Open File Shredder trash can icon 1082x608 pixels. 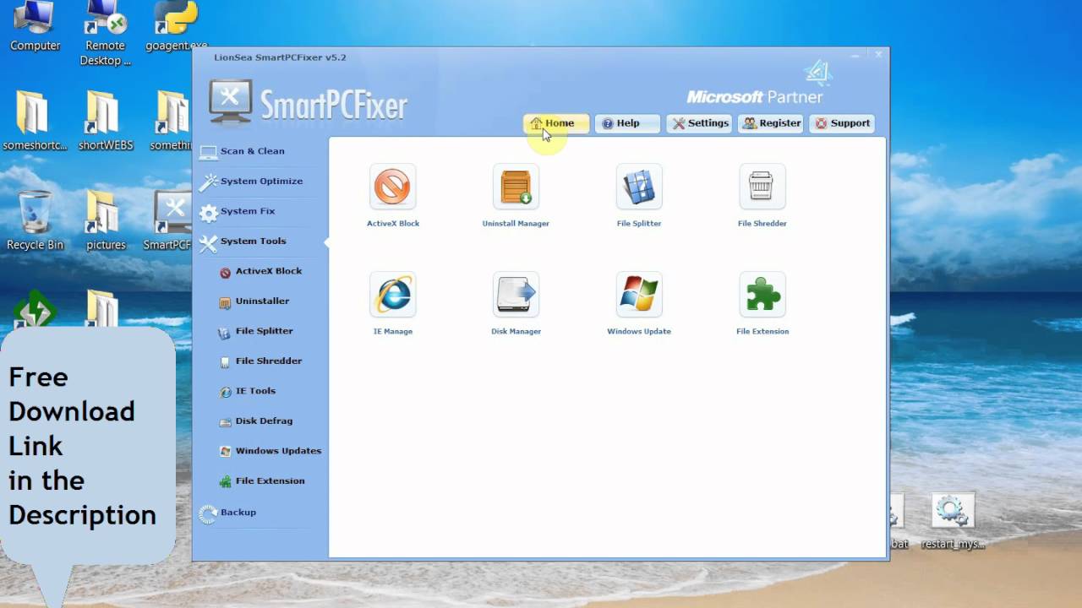[x=762, y=187]
